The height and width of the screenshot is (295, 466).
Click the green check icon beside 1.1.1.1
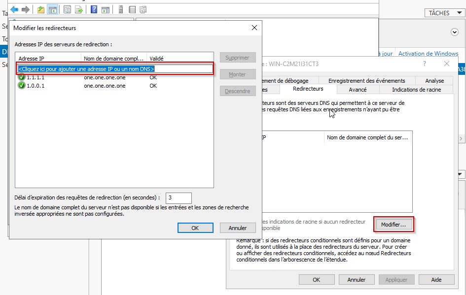pos(21,77)
